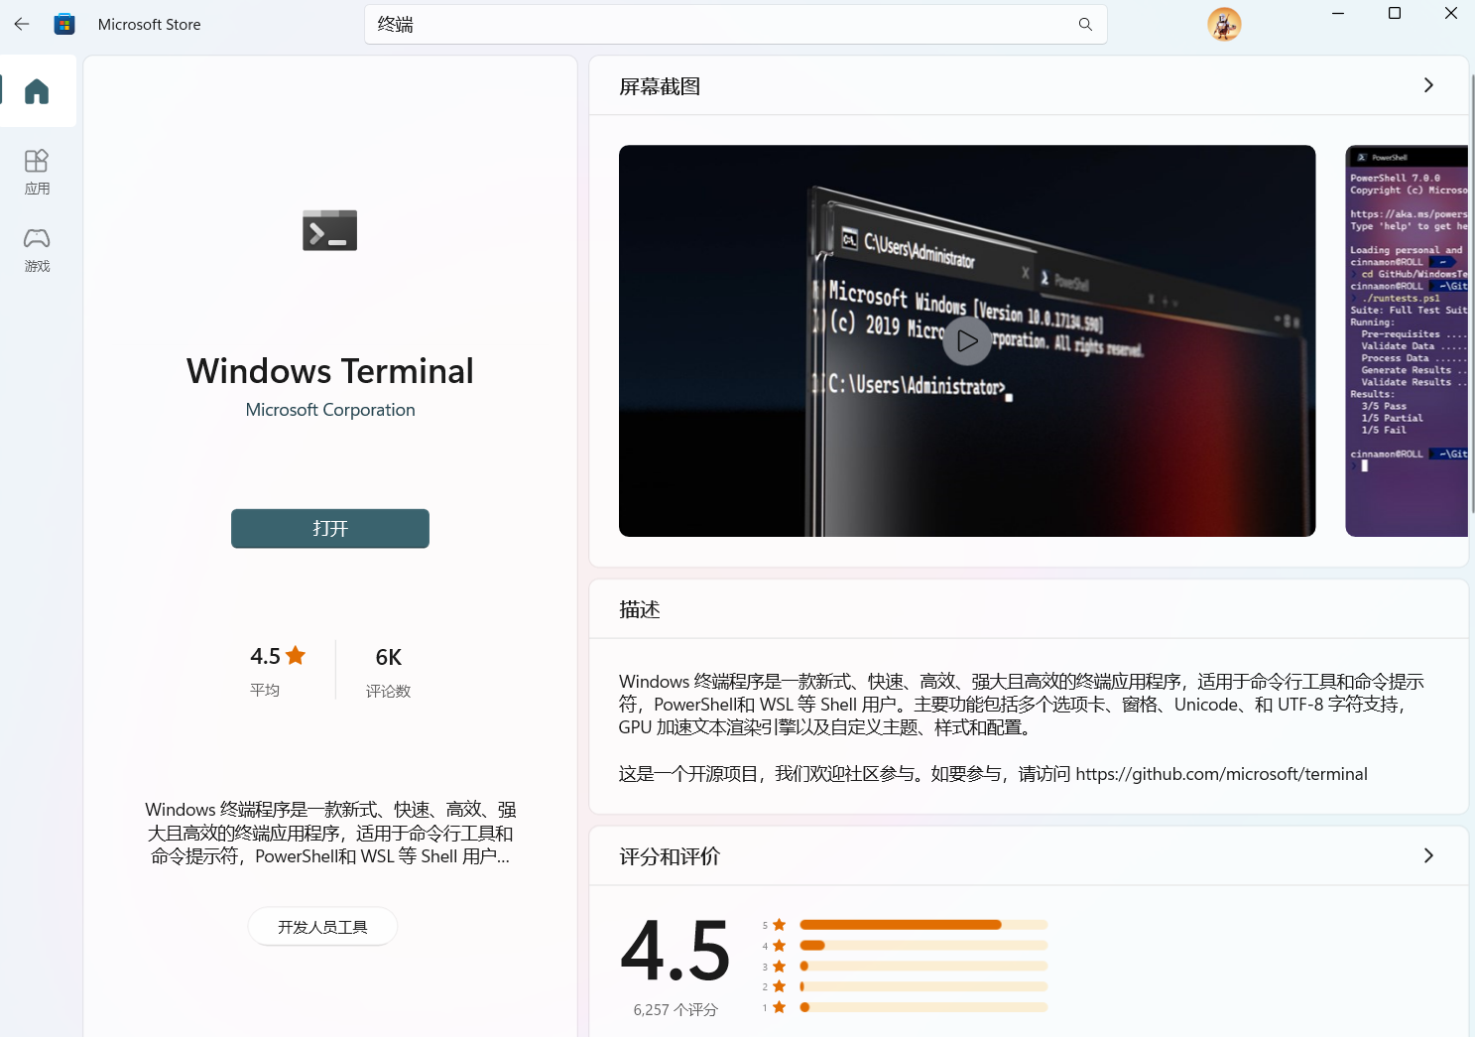The image size is (1475, 1037).
Task: Open the first screenshot video thumbnail
Action: [967, 341]
